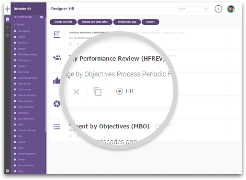
Task: Click the camera shutter app icon
Action: click(x=57, y=104)
